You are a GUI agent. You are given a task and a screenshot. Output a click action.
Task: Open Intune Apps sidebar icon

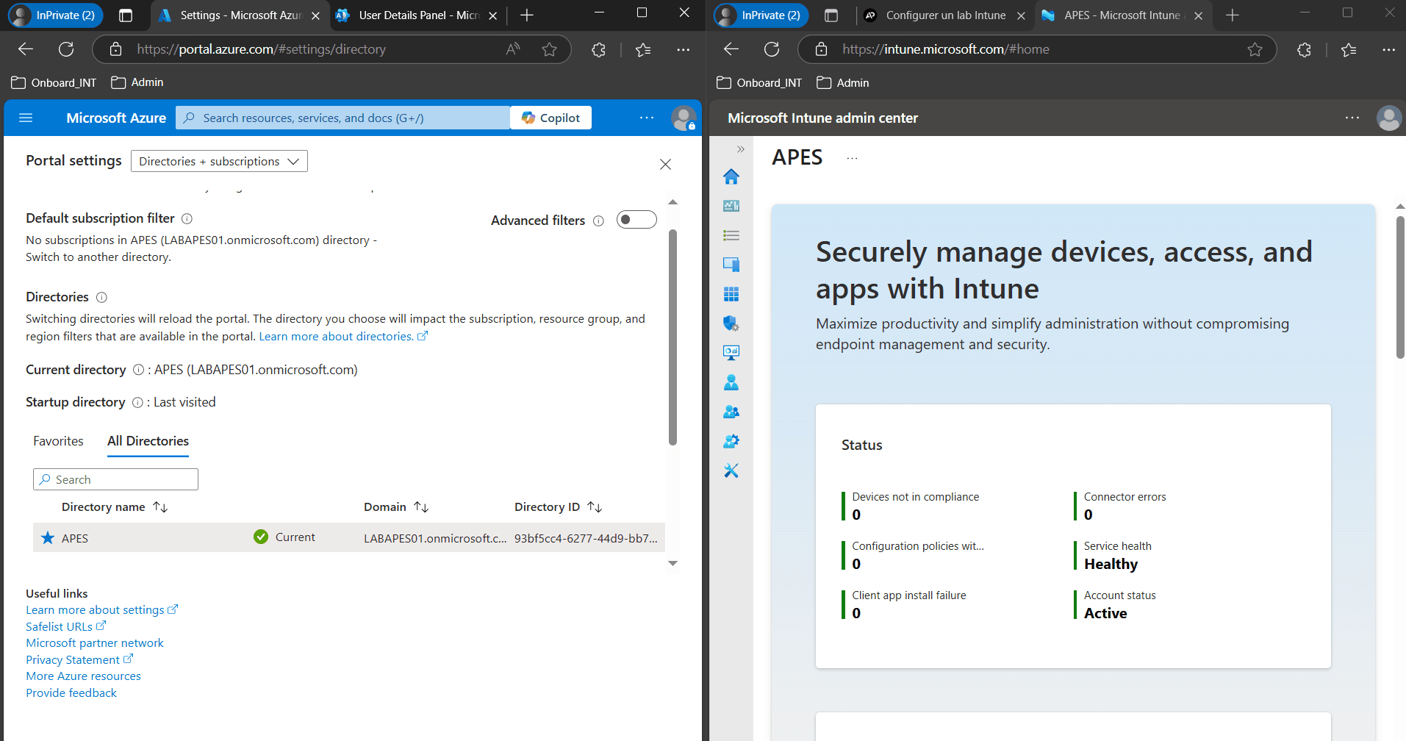[x=731, y=294]
